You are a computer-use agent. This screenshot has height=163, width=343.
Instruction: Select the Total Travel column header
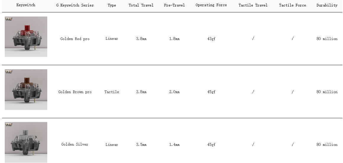pos(141,5)
